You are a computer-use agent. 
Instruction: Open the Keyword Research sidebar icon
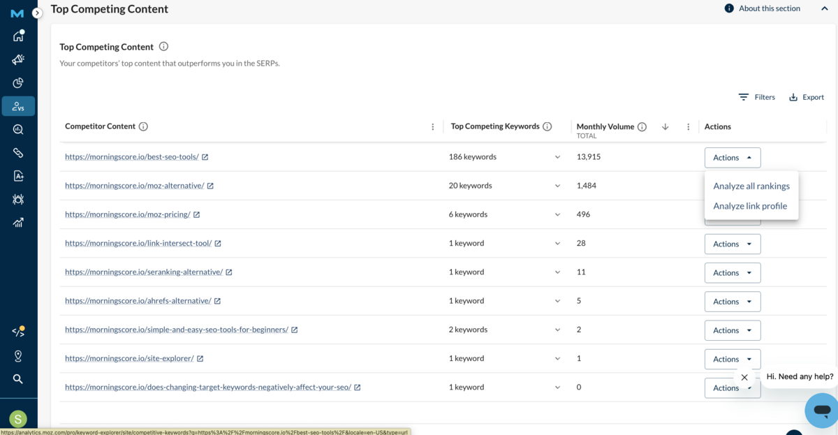pos(18,129)
